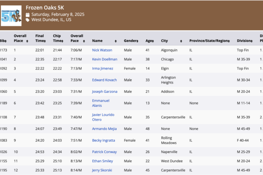Click the location tag icon beside West Dundee
Screen dimensions: 263x175
click(28, 20)
